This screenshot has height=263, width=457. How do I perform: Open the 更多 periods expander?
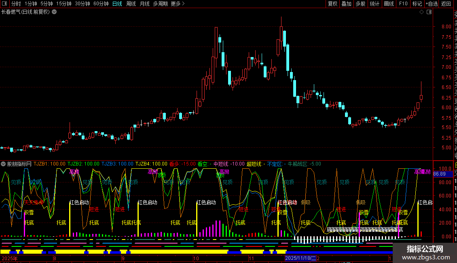178,4
